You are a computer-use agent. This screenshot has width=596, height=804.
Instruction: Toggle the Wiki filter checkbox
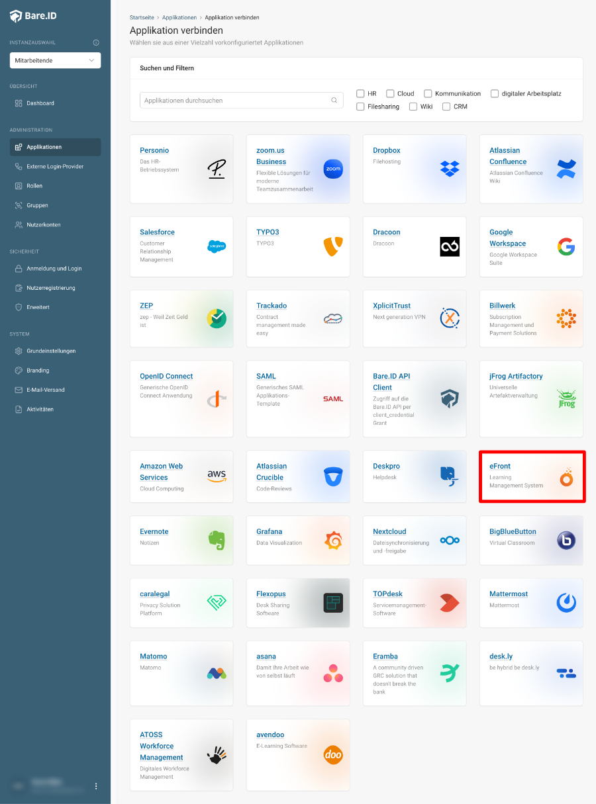413,106
